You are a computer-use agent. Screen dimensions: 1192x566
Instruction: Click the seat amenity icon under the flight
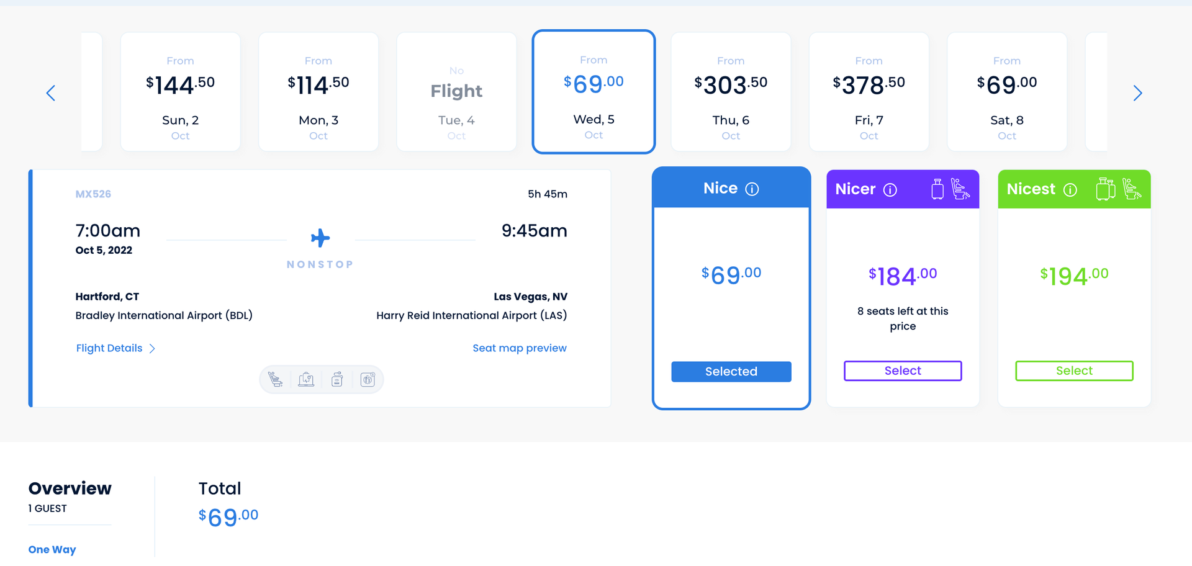click(x=276, y=379)
